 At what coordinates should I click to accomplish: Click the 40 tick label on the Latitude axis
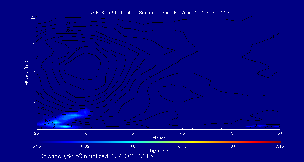[182, 133]
